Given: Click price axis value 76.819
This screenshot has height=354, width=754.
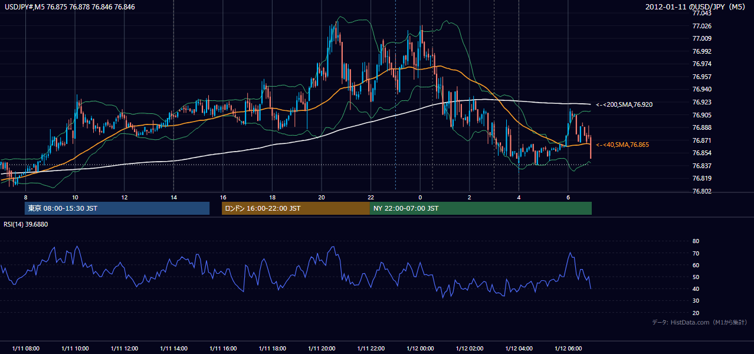Looking at the screenshot, I should pos(701,178).
